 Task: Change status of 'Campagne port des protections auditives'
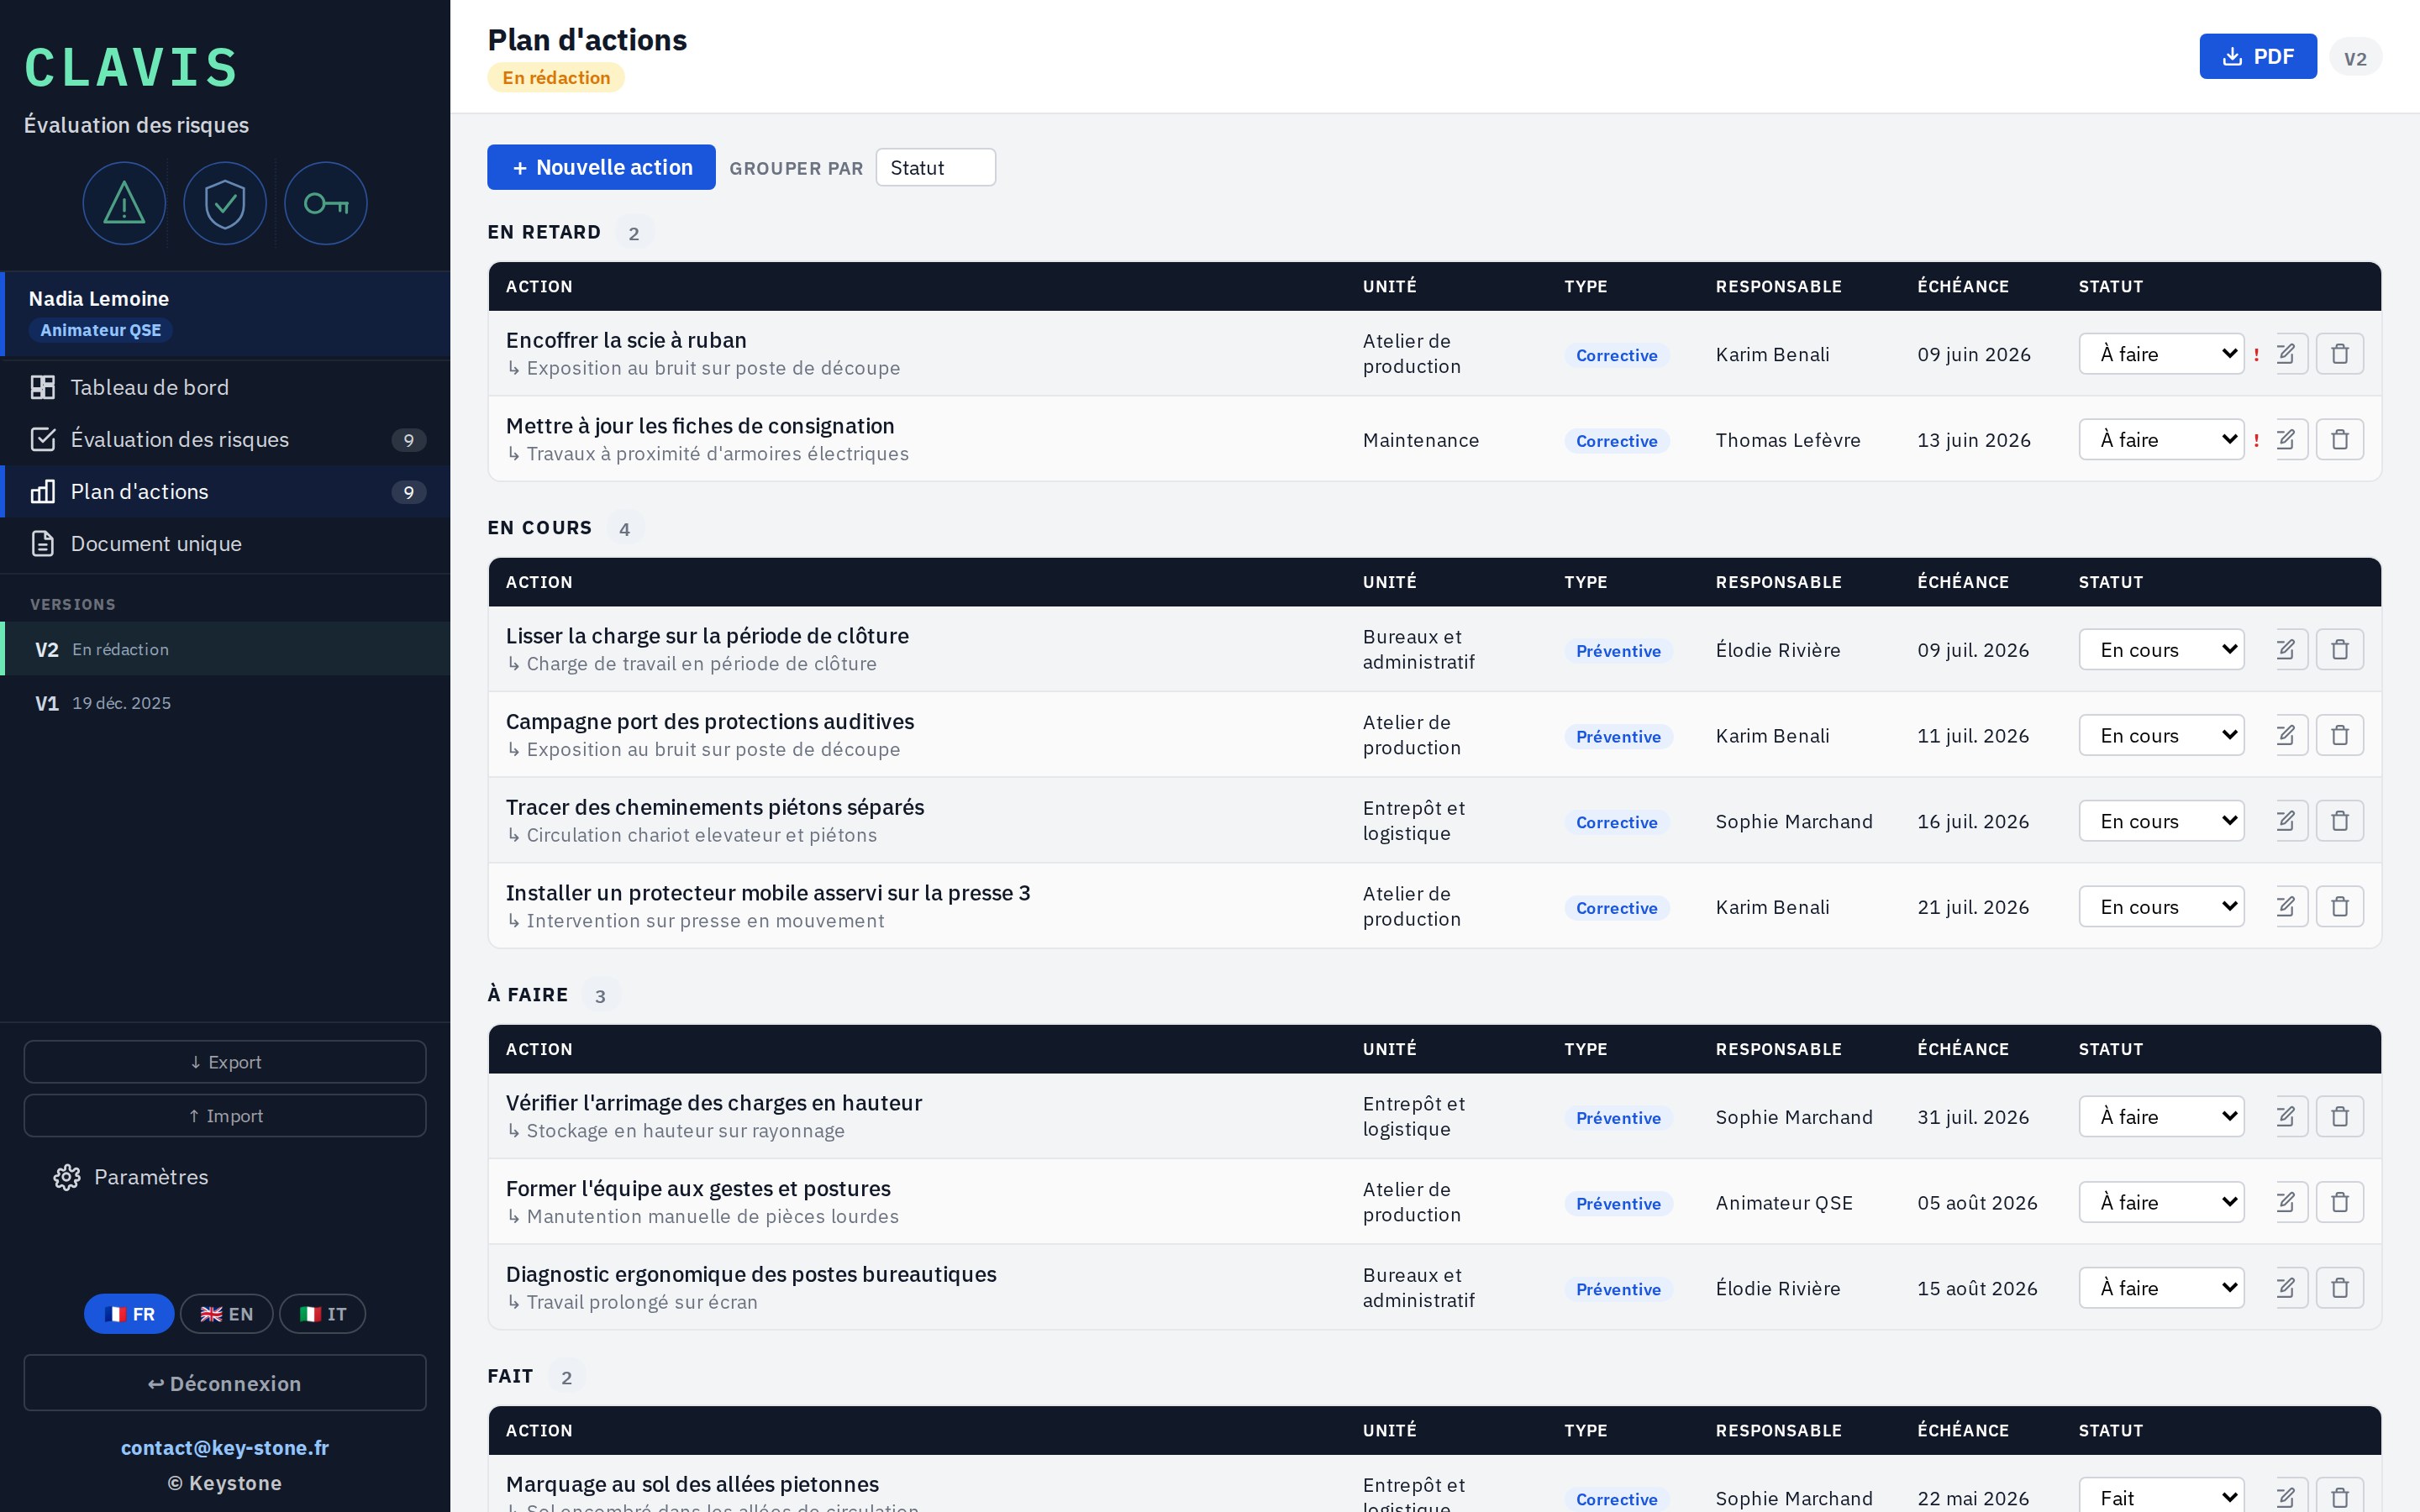(x=2162, y=736)
